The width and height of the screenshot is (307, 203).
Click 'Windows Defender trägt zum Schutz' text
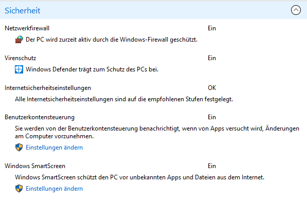pos(92,69)
